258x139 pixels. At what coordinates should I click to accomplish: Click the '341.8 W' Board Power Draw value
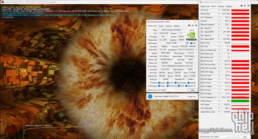coord(226,61)
